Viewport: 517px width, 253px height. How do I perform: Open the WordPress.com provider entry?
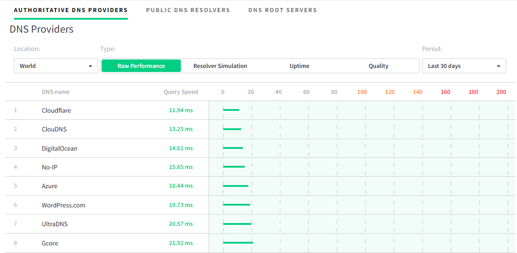click(64, 205)
